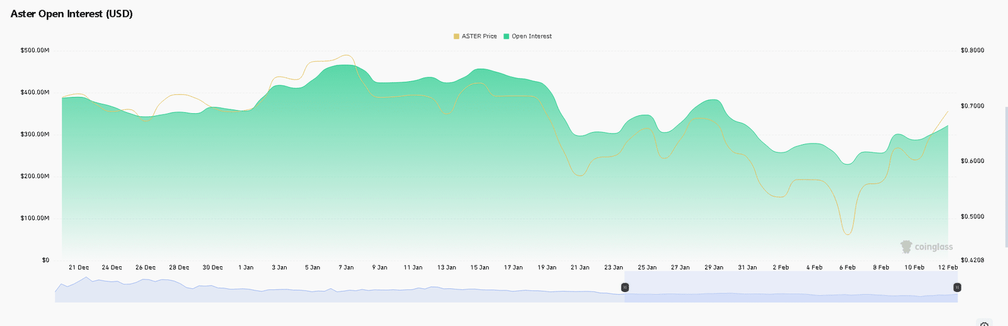
Task: Click the gear icon at bottom right corner
Action: (984, 323)
